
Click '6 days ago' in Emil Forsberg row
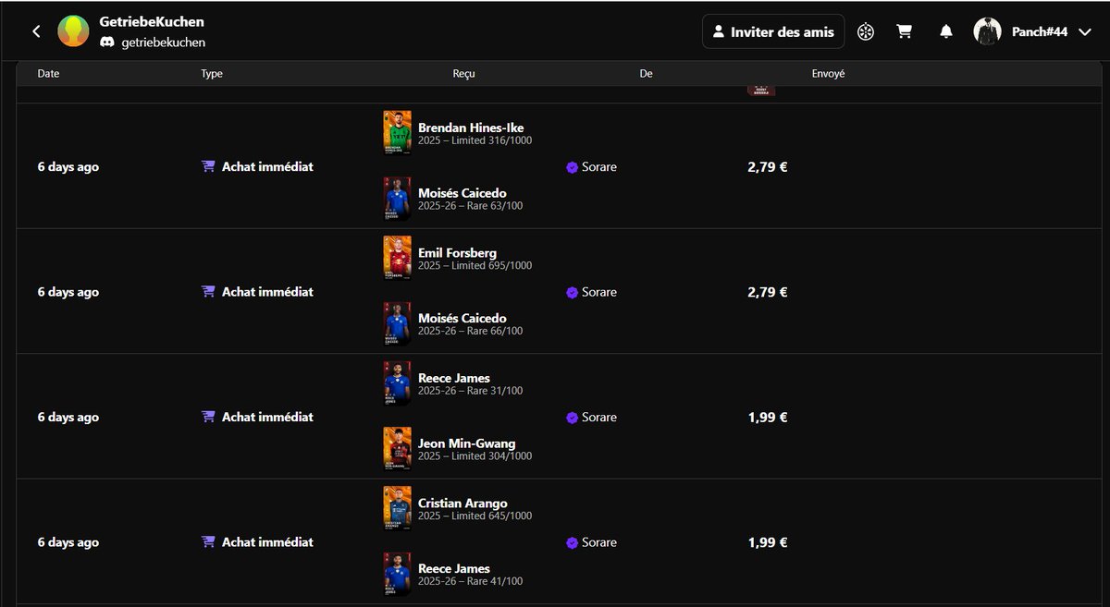tap(68, 292)
